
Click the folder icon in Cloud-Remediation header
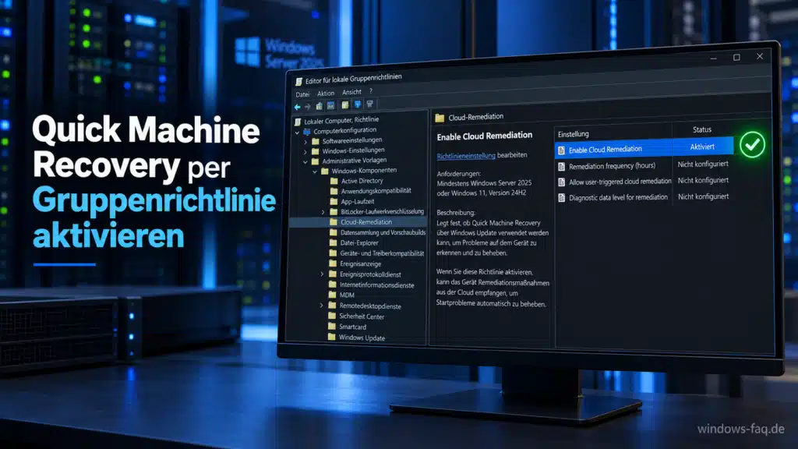click(x=440, y=118)
